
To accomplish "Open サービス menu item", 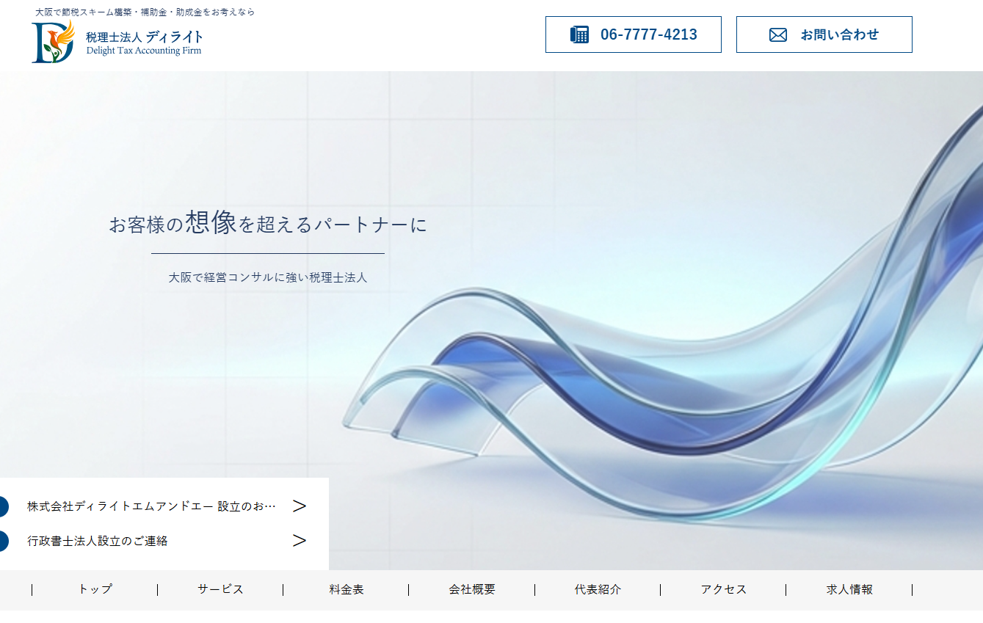I will (x=220, y=589).
